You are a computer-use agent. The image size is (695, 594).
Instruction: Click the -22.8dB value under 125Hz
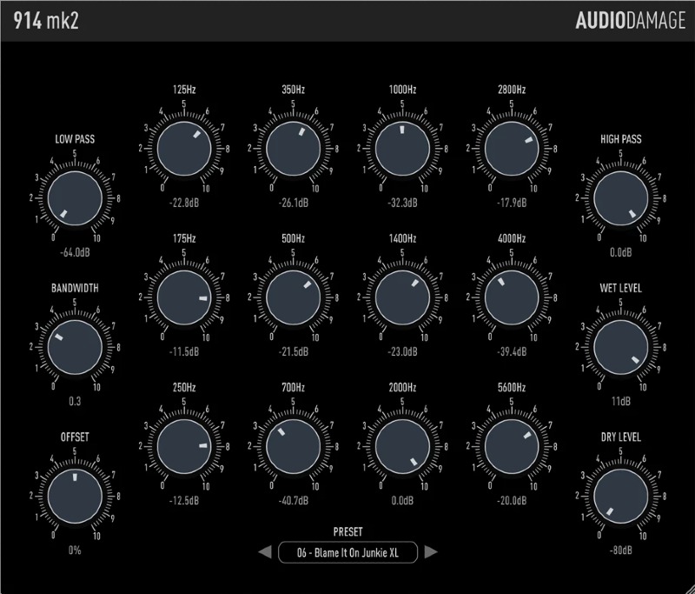[x=184, y=203]
